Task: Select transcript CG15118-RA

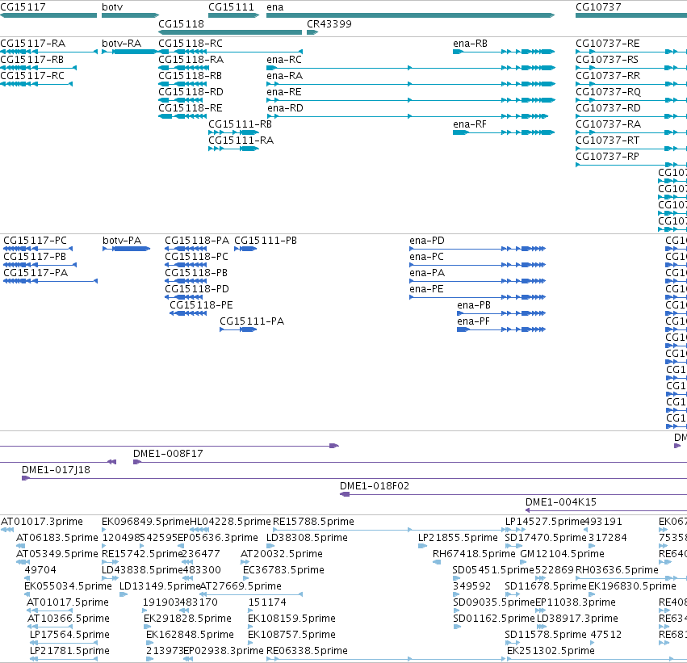Action: coord(183,68)
